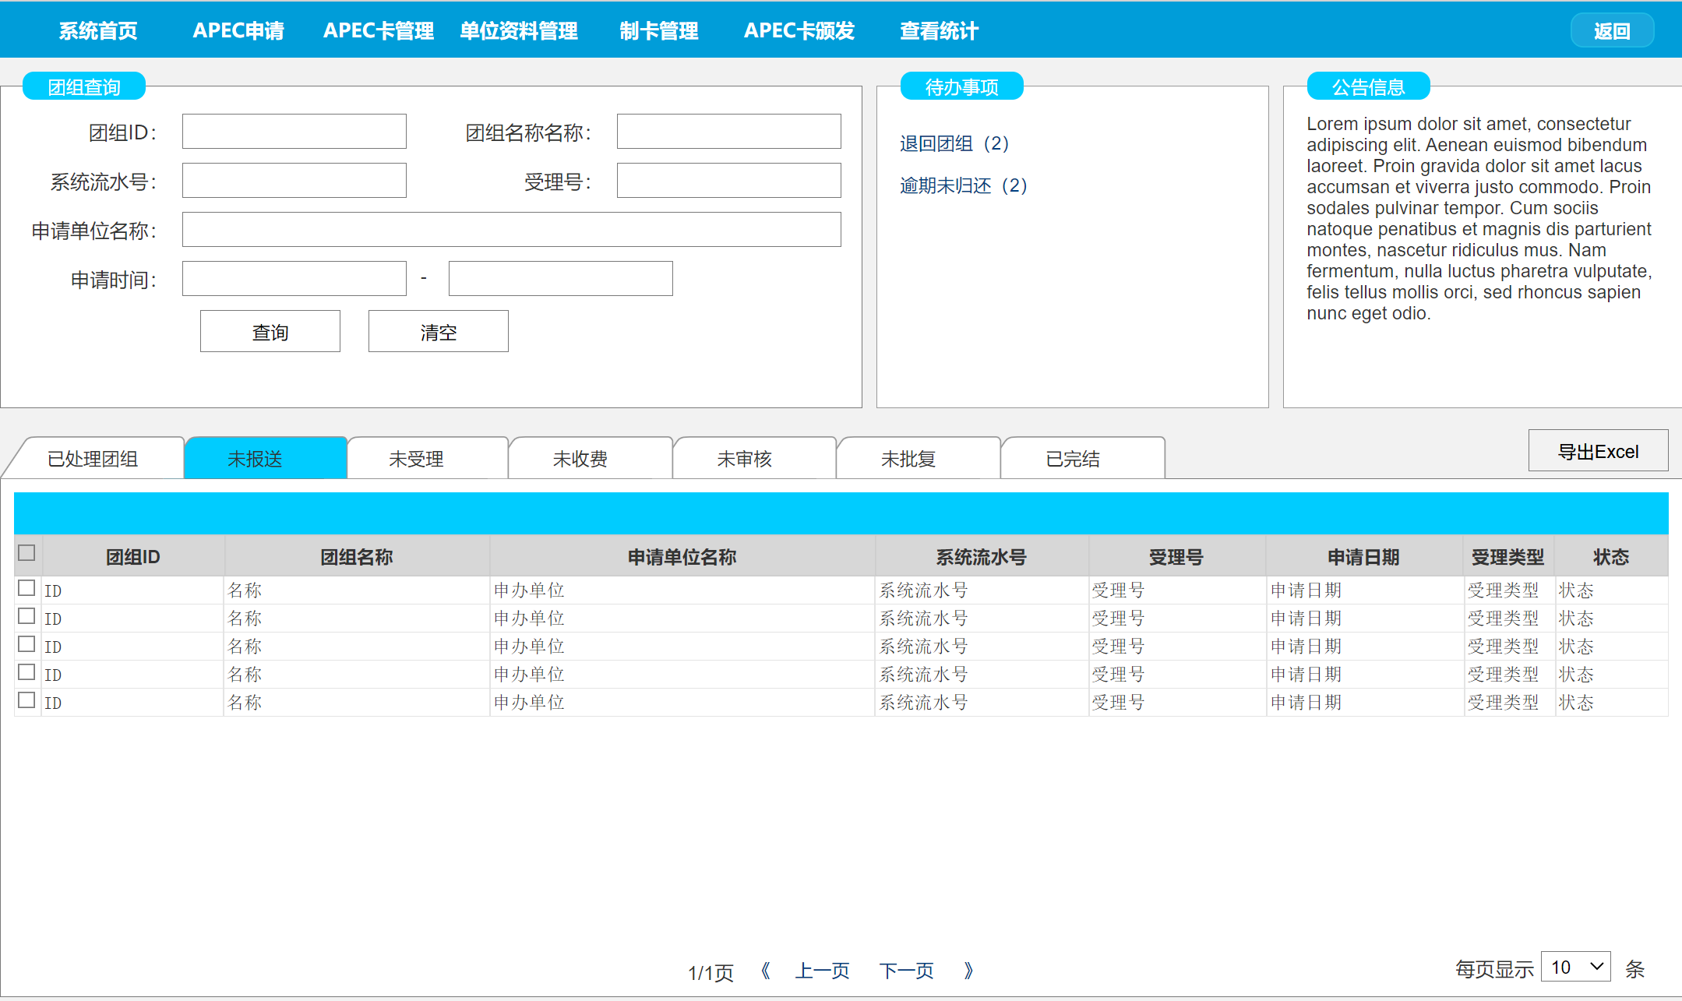This screenshot has height=1001, width=1682.
Task: Click the 上一页 link
Action: click(823, 971)
